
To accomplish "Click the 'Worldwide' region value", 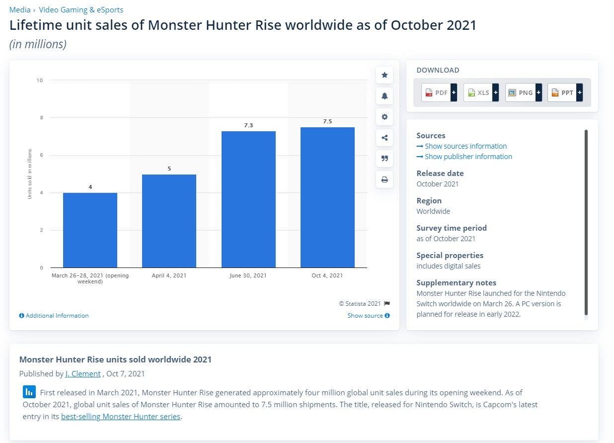I will pyautogui.click(x=433, y=211).
